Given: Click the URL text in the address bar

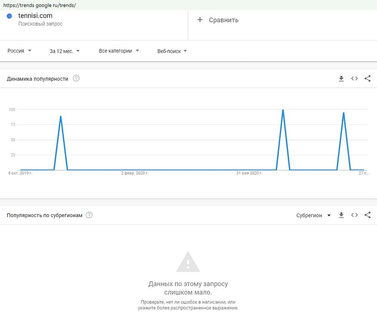Looking at the screenshot, I should pos(40,5).
